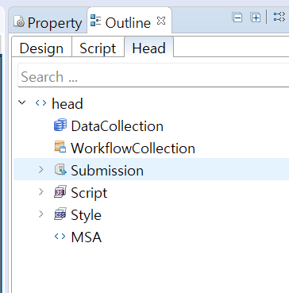This screenshot has width=289, height=293.
Task: Select the Head sub-tab
Action: (x=149, y=48)
